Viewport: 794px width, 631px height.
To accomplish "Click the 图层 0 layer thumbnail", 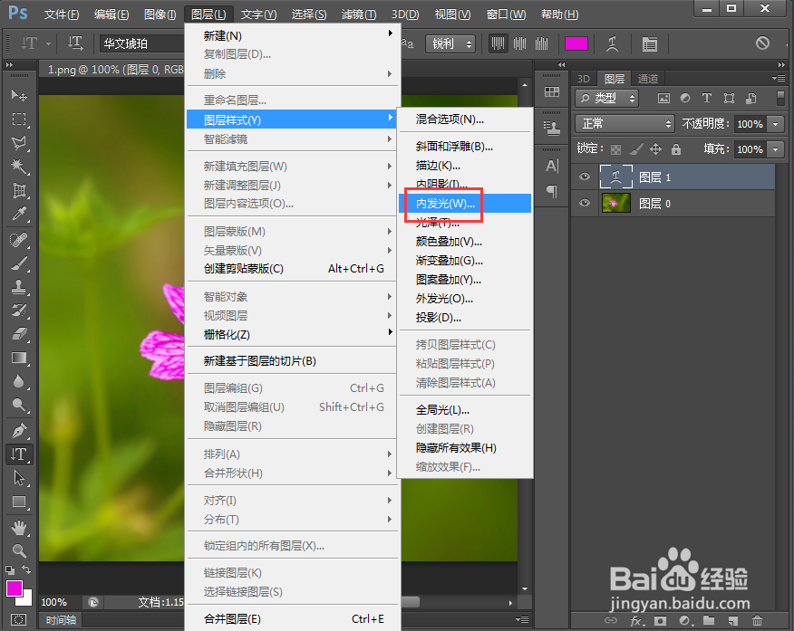I will [x=615, y=203].
